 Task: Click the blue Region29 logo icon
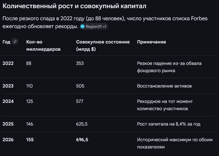pos(83,26)
